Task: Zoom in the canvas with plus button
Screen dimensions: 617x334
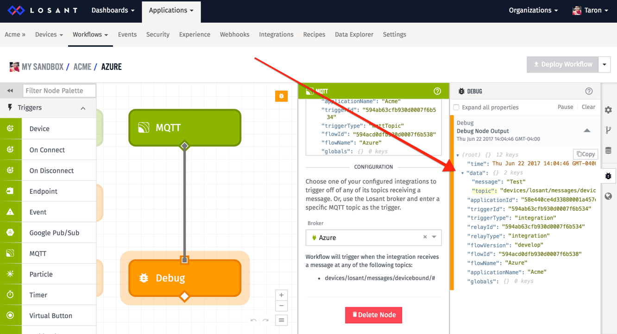Action: tap(281, 295)
